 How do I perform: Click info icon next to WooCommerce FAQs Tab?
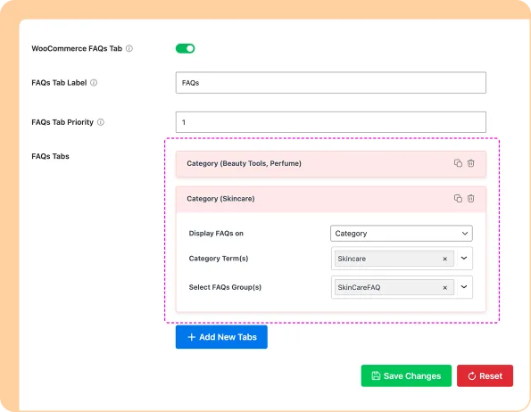pyautogui.click(x=129, y=48)
